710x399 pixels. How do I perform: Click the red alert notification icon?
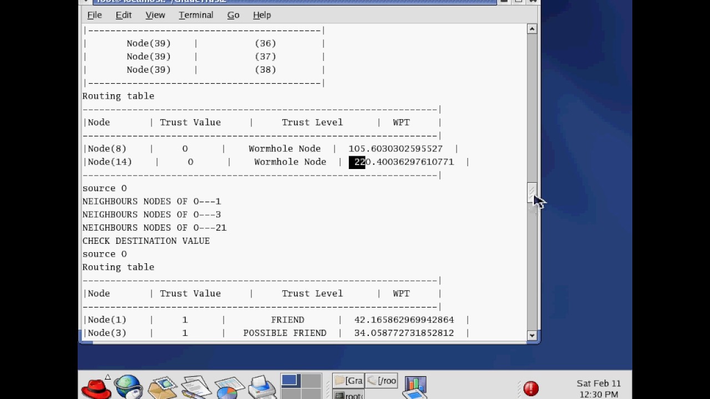pyautogui.click(x=531, y=388)
